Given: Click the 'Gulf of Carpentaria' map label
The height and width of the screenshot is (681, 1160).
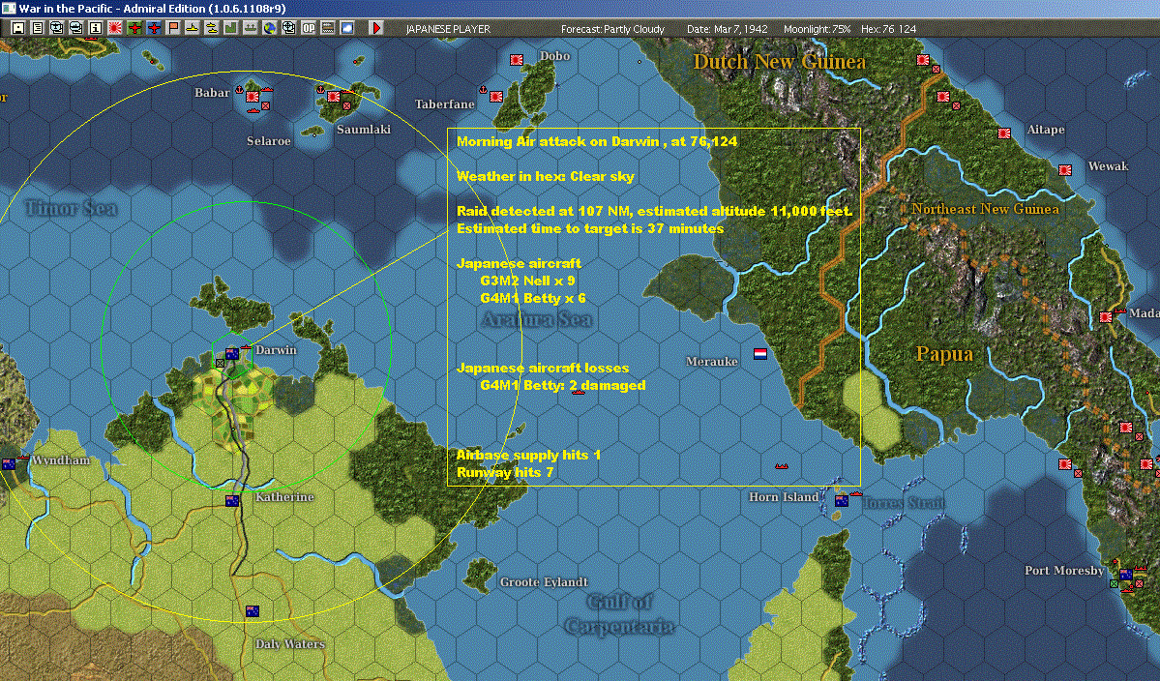Looking at the screenshot, I should tap(619, 614).
